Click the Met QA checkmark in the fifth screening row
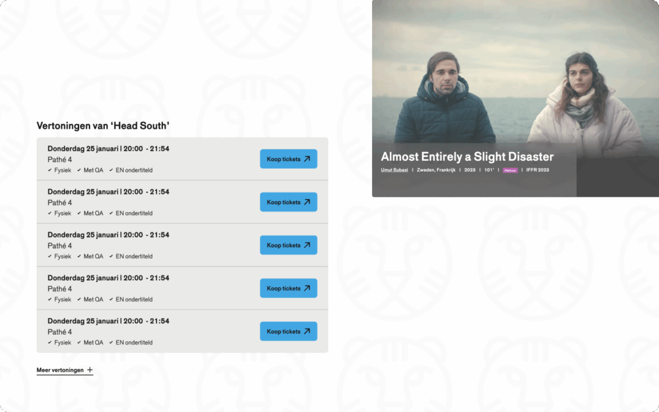The width and height of the screenshot is (659, 412). [x=79, y=343]
